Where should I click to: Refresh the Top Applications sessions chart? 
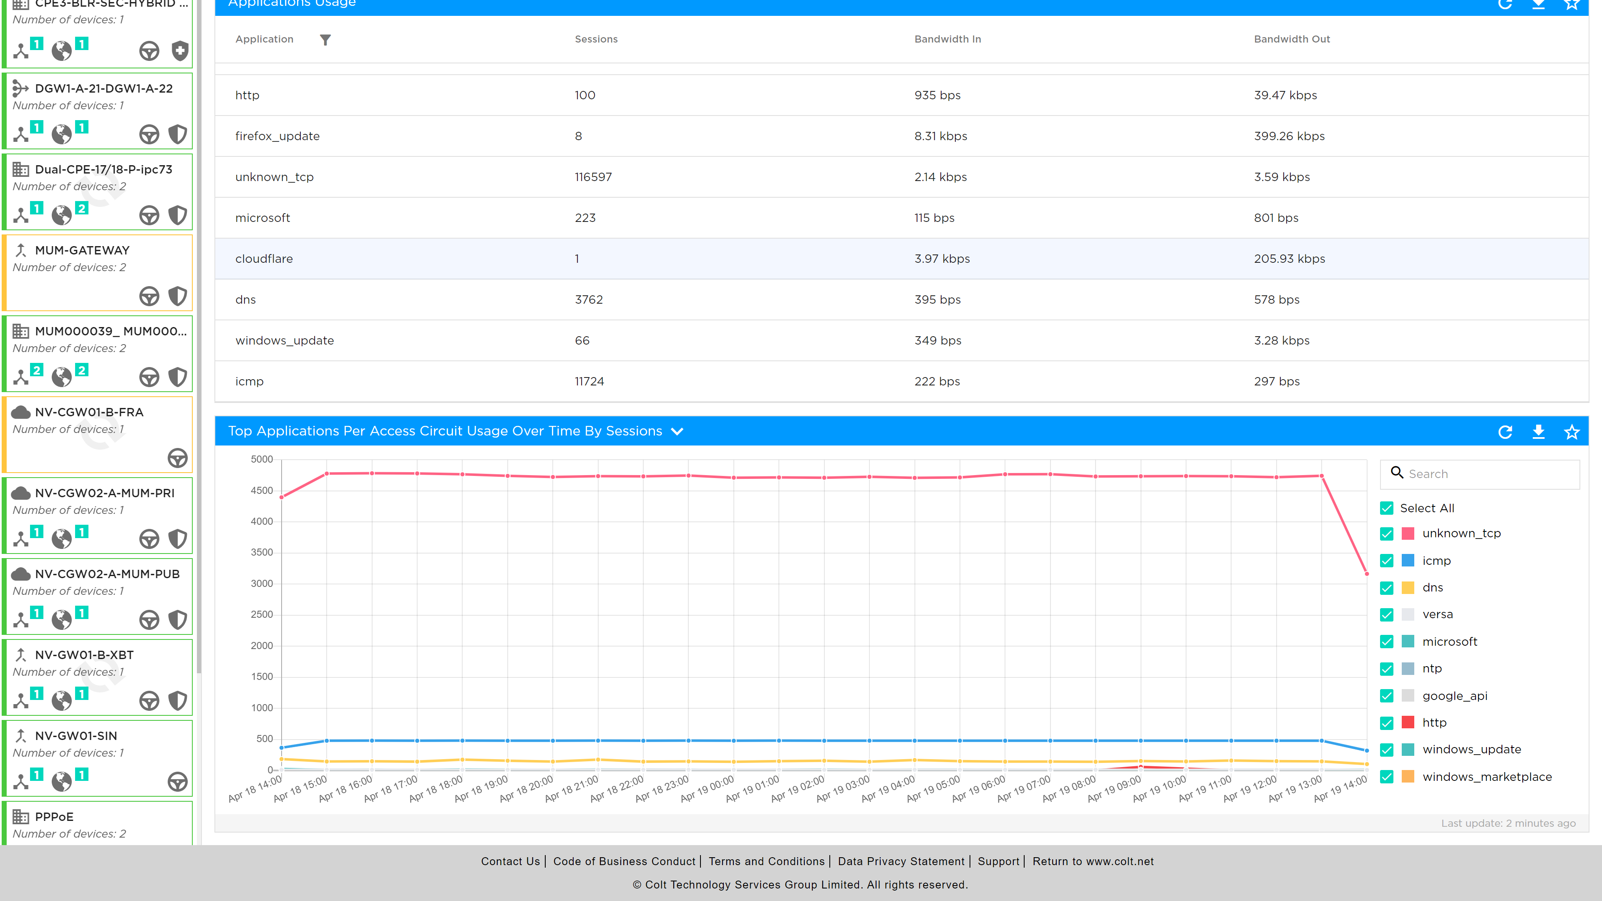1505,432
